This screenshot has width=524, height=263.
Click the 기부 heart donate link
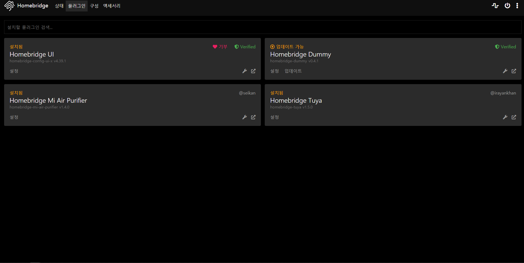point(220,47)
